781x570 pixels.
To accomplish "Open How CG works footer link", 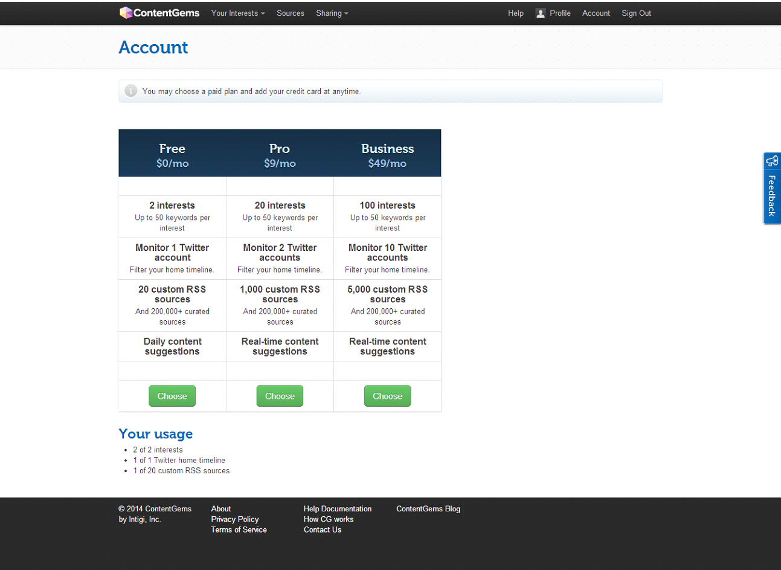I will [329, 519].
